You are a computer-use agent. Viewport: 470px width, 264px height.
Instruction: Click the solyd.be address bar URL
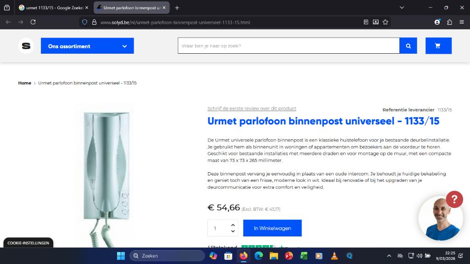175,22
